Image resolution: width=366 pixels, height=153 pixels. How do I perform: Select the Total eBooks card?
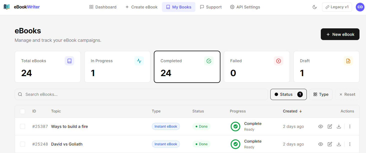(x=48, y=67)
